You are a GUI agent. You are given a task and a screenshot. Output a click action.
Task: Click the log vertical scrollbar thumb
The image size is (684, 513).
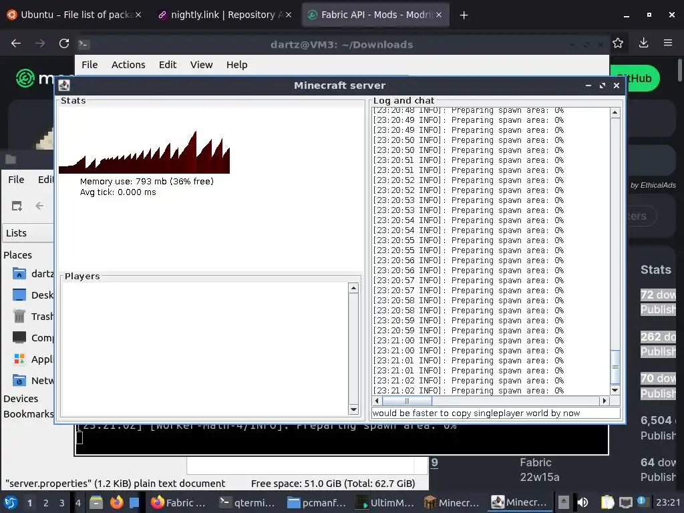pos(615,367)
